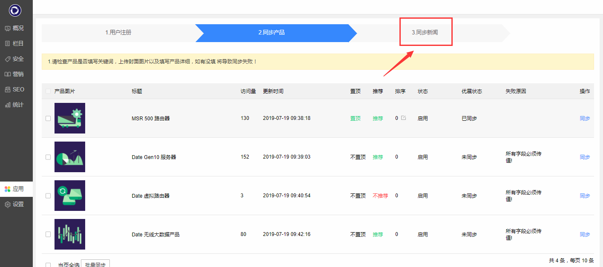Screen dimensions: 603x267
Task: Open the 设置 gear icon
Action: [x=8, y=205]
